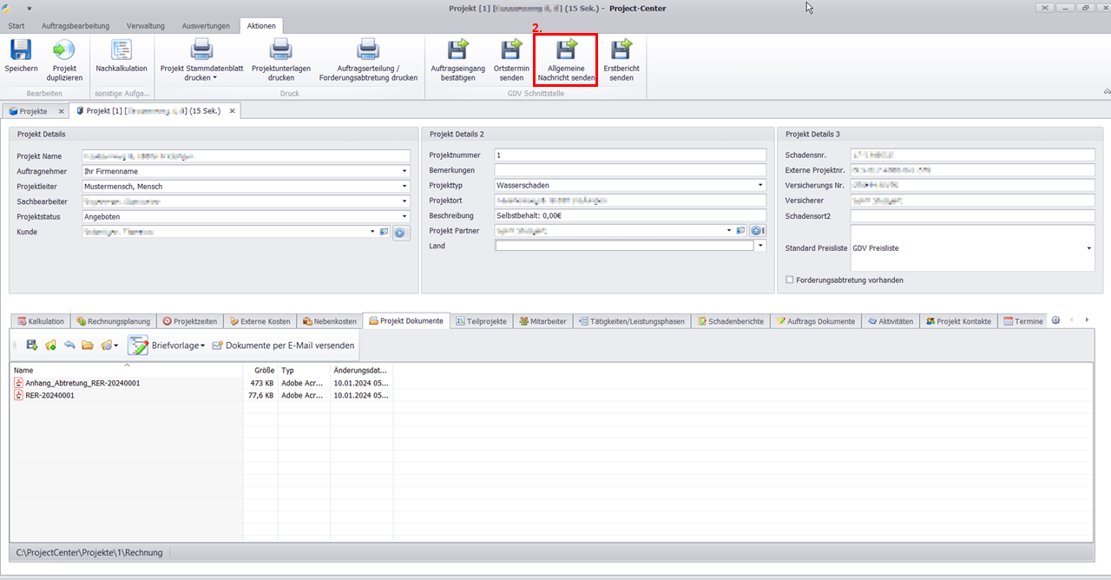
Task: Click Ortstermin senden icon
Action: pyautogui.click(x=511, y=50)
